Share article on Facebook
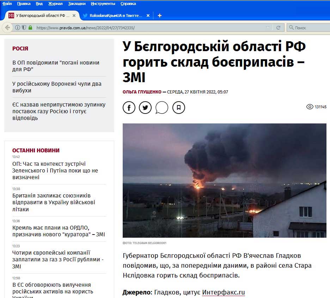 point(129,108)
